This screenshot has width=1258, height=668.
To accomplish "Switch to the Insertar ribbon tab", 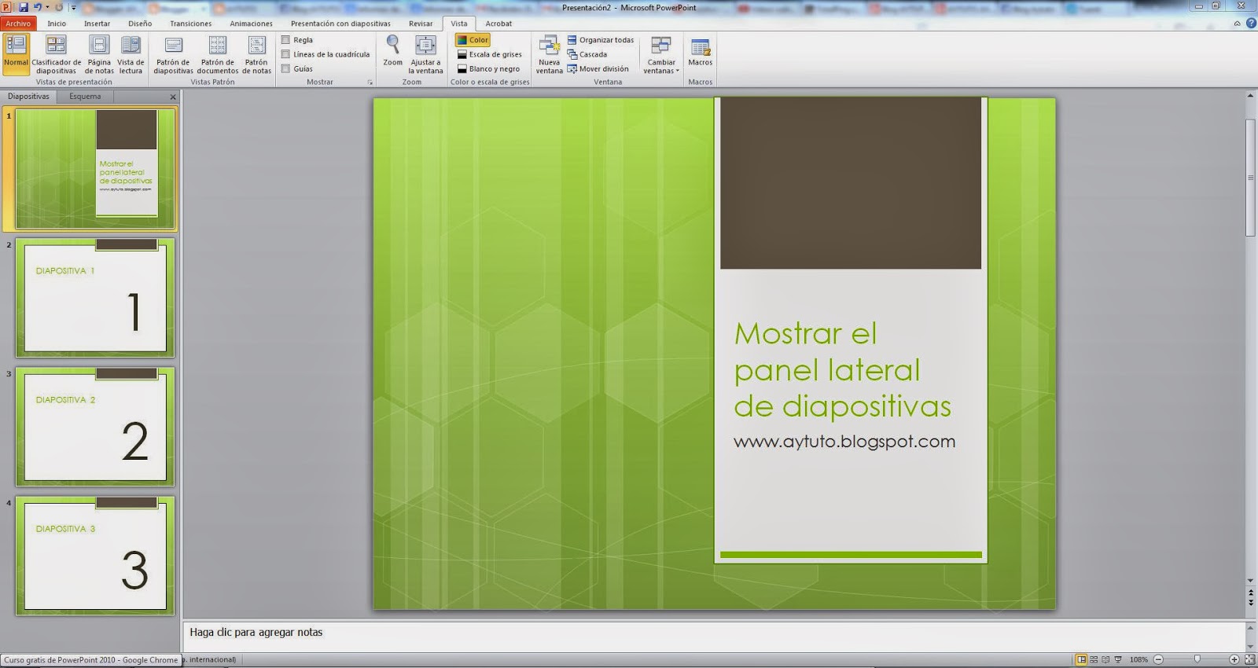I will click(97, 24).
